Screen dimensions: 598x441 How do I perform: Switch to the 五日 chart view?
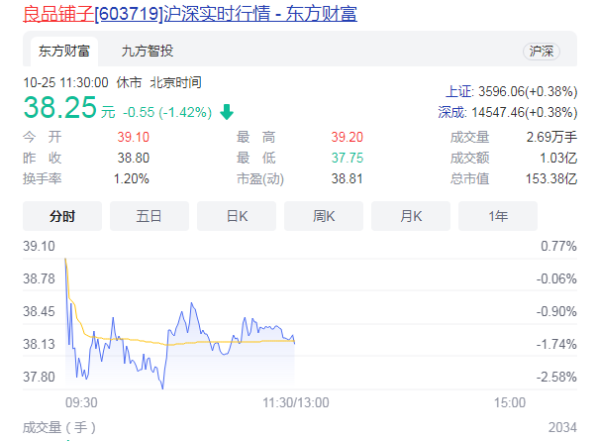[149, 216]
